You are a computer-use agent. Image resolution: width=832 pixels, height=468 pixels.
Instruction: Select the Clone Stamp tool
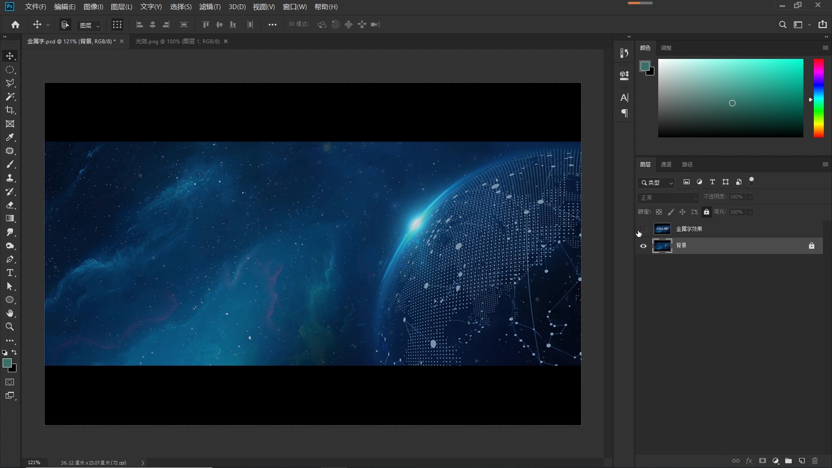10,178
